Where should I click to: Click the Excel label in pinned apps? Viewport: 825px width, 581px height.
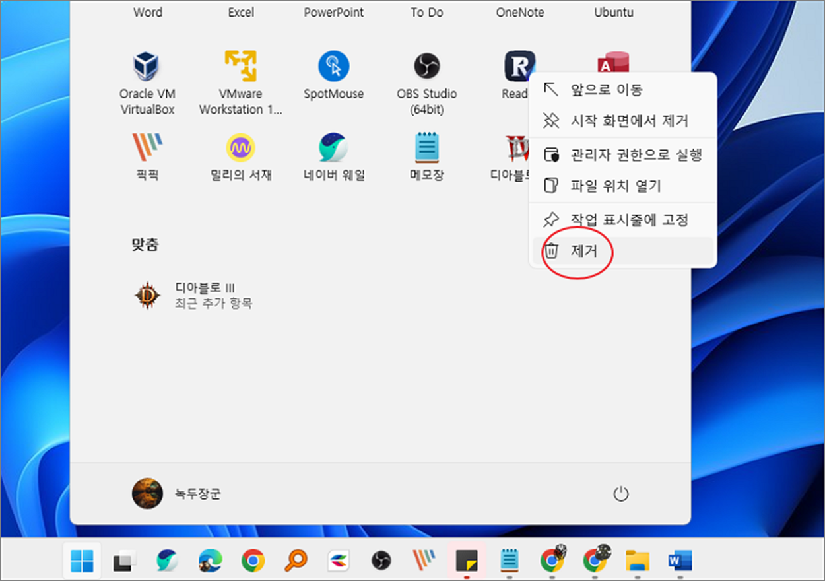click(241, 12)
